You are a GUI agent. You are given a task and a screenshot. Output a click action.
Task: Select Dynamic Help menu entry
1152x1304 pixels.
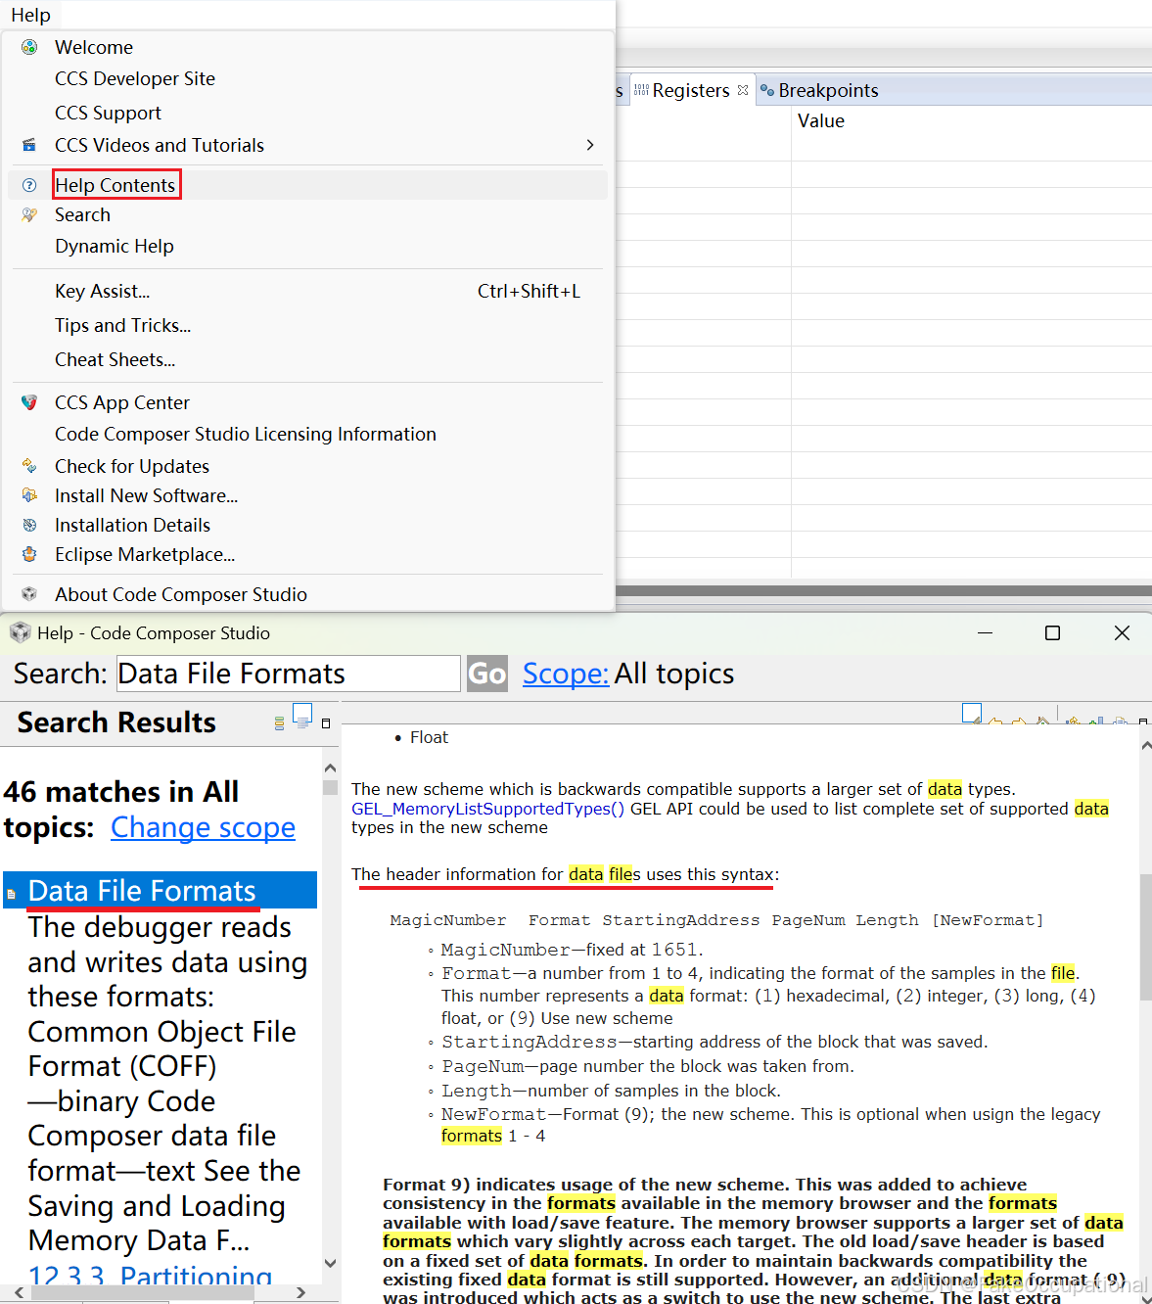tap(115, 246)
